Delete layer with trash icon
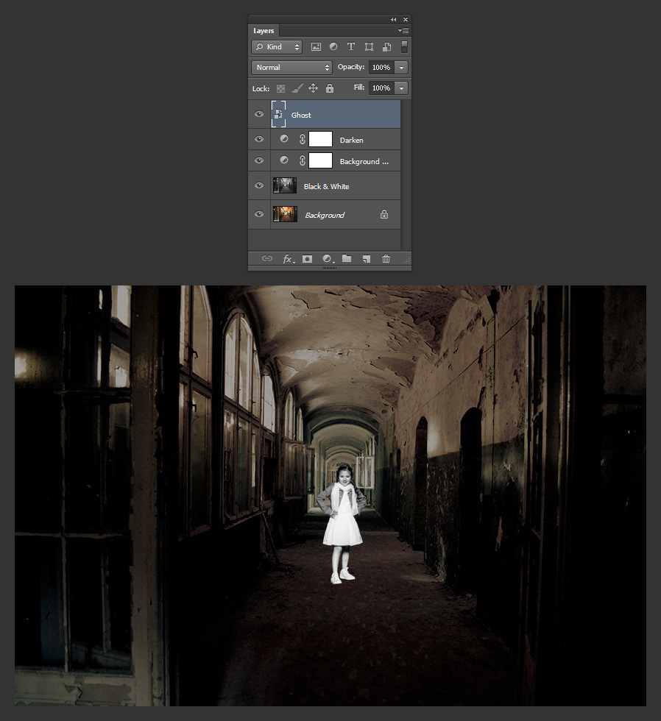The height and width of the screenshot is (721, 661). coord(386,258)
